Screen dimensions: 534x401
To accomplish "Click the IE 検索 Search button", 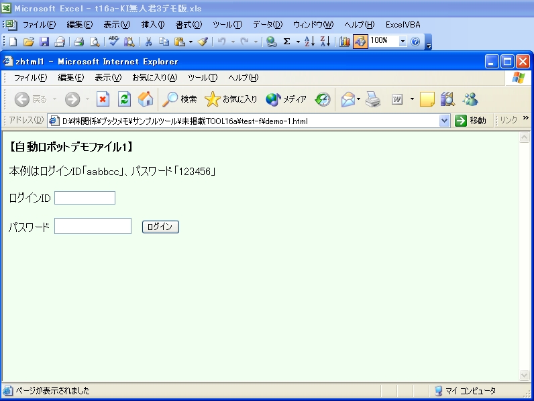I will [180, 99].
